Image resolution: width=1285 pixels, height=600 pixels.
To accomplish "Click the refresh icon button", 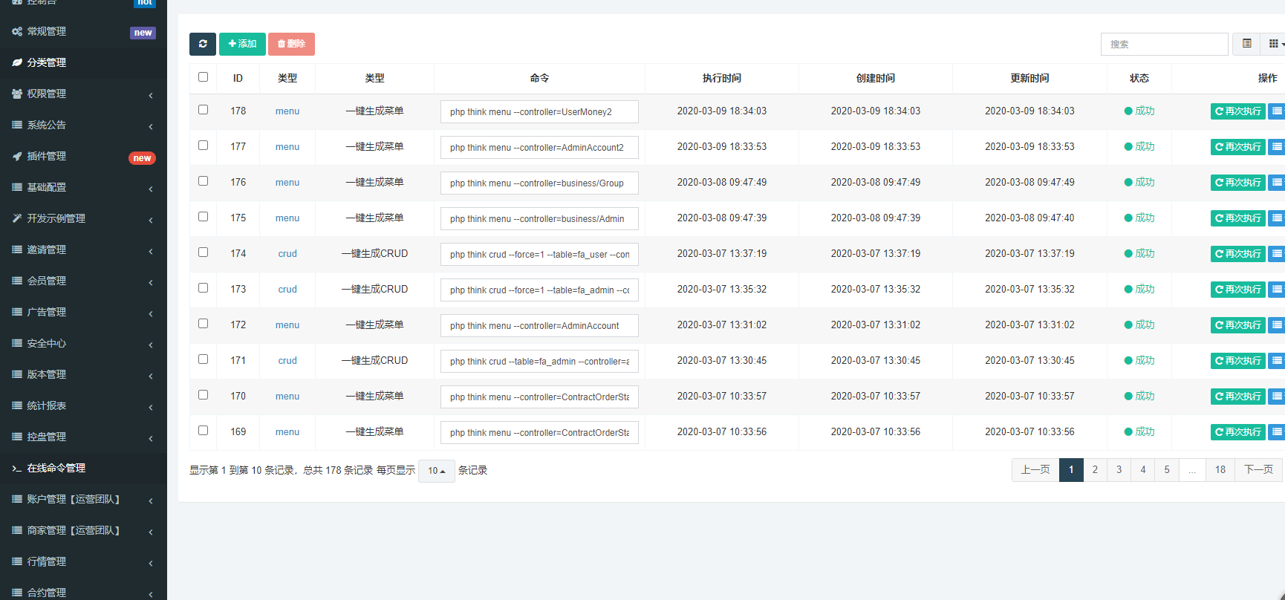I will pyautogui.click(x=202, y=44).
